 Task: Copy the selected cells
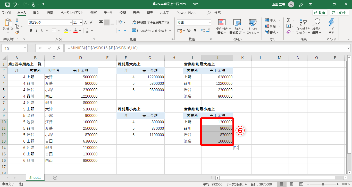click(x=17, y=26)
